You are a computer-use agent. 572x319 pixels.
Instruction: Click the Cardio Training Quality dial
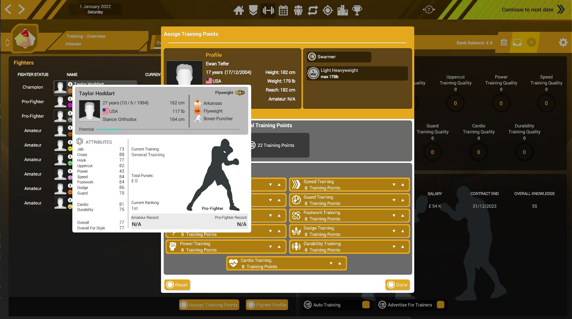[479, 152]
